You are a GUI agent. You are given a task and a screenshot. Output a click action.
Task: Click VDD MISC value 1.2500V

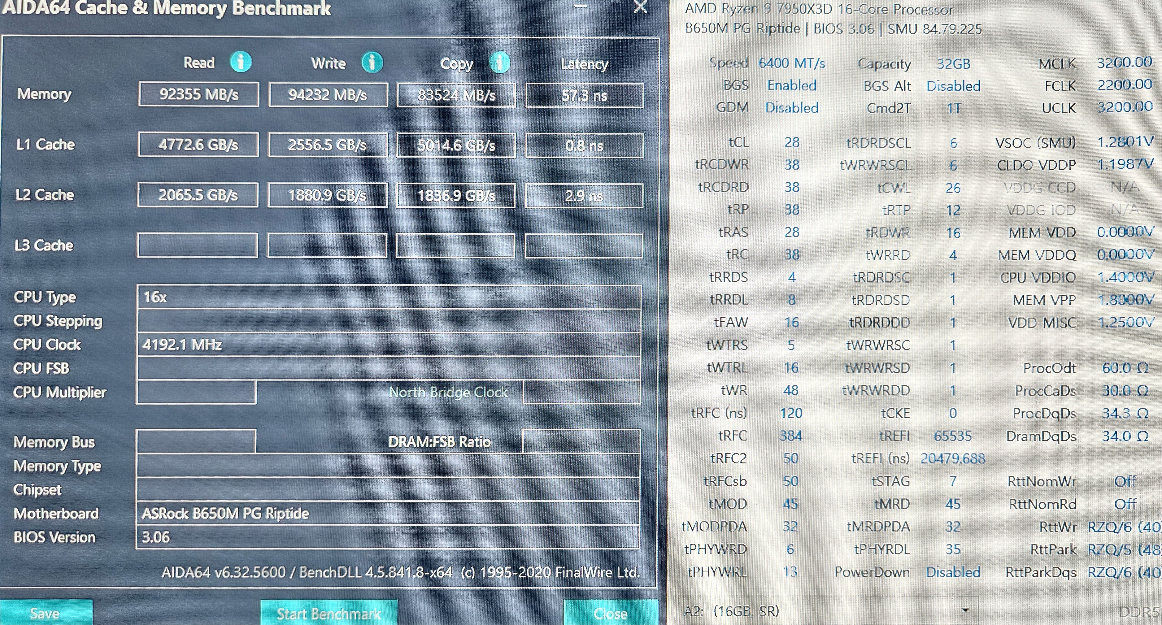[1125, 322]
